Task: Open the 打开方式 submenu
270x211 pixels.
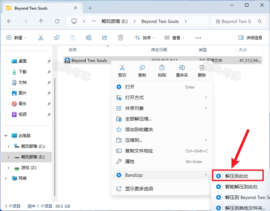Action: click(162, 98)
